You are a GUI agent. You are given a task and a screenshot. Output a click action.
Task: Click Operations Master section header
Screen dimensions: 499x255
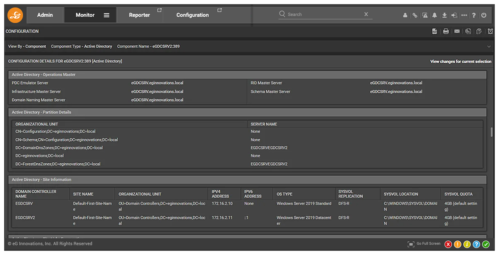tap(247, 75)
